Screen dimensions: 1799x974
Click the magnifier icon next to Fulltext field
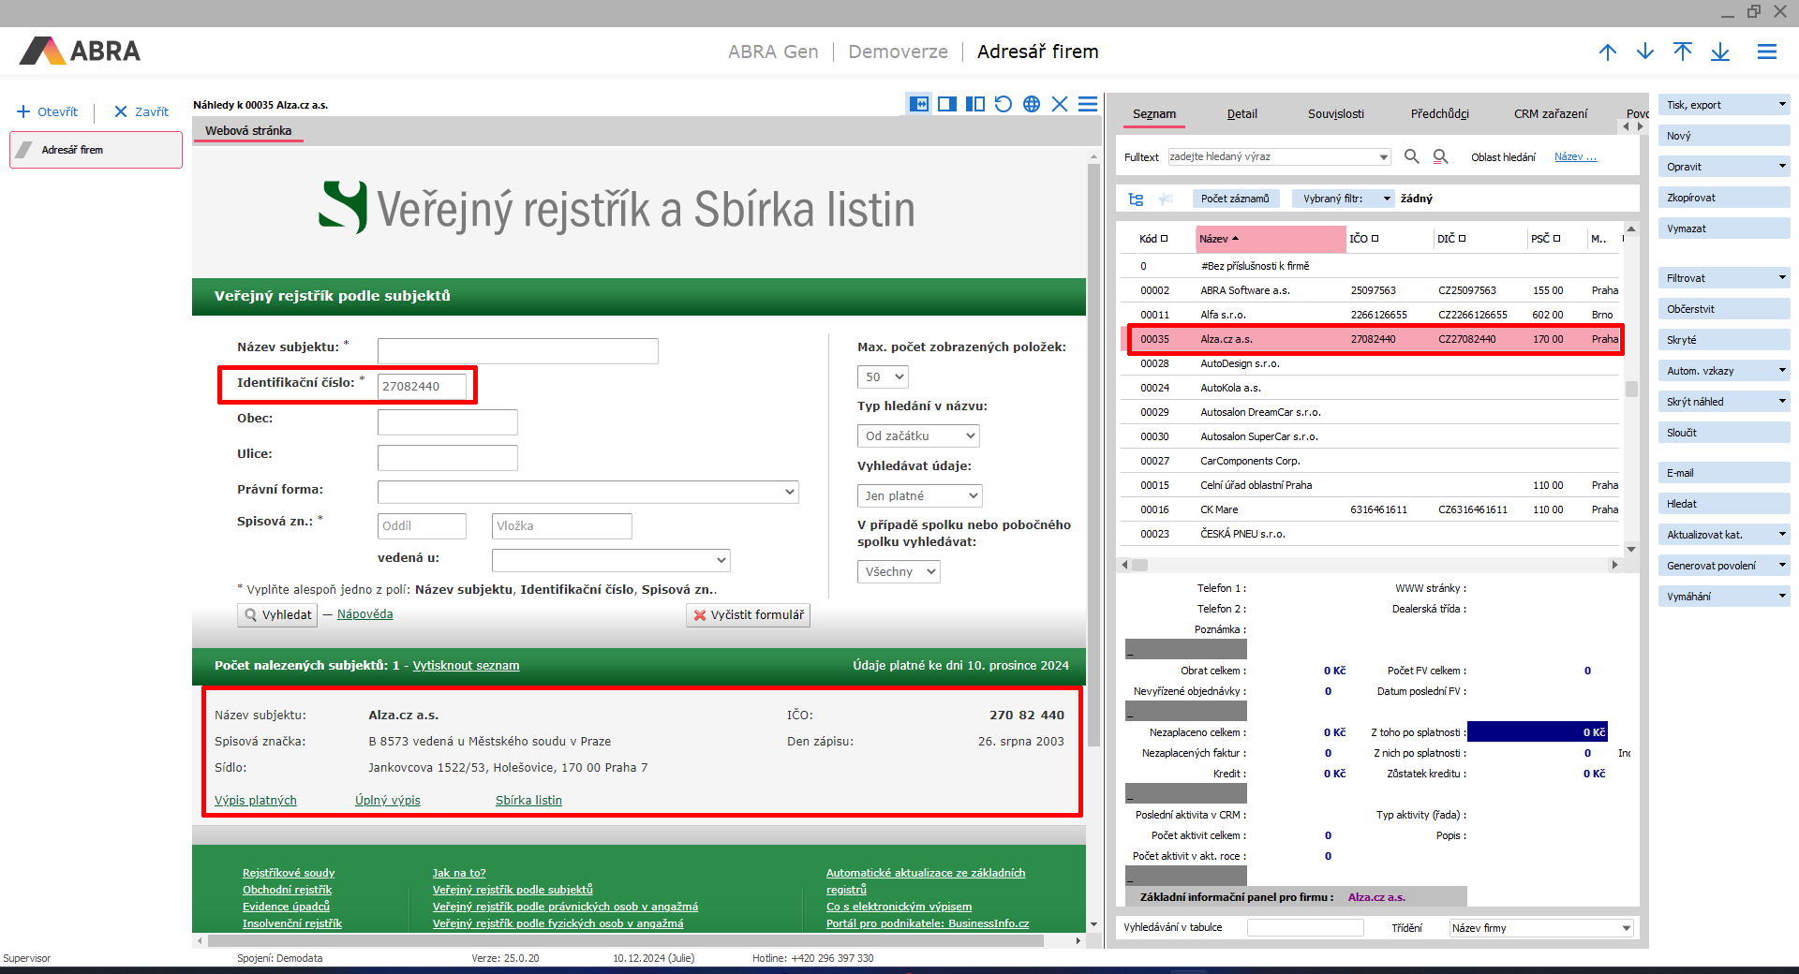1411,156
